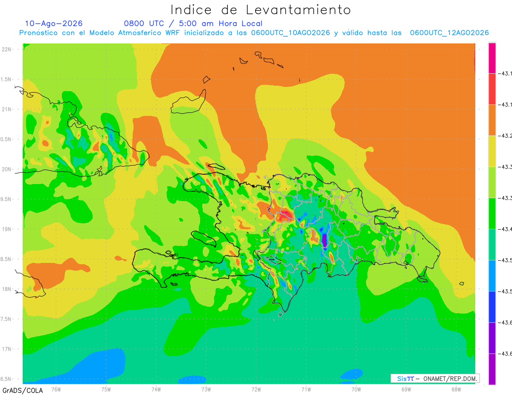The width and height of the screenshot is (512, 395).
Task: Click the '69W' longitude label
Action: [406, 389]
